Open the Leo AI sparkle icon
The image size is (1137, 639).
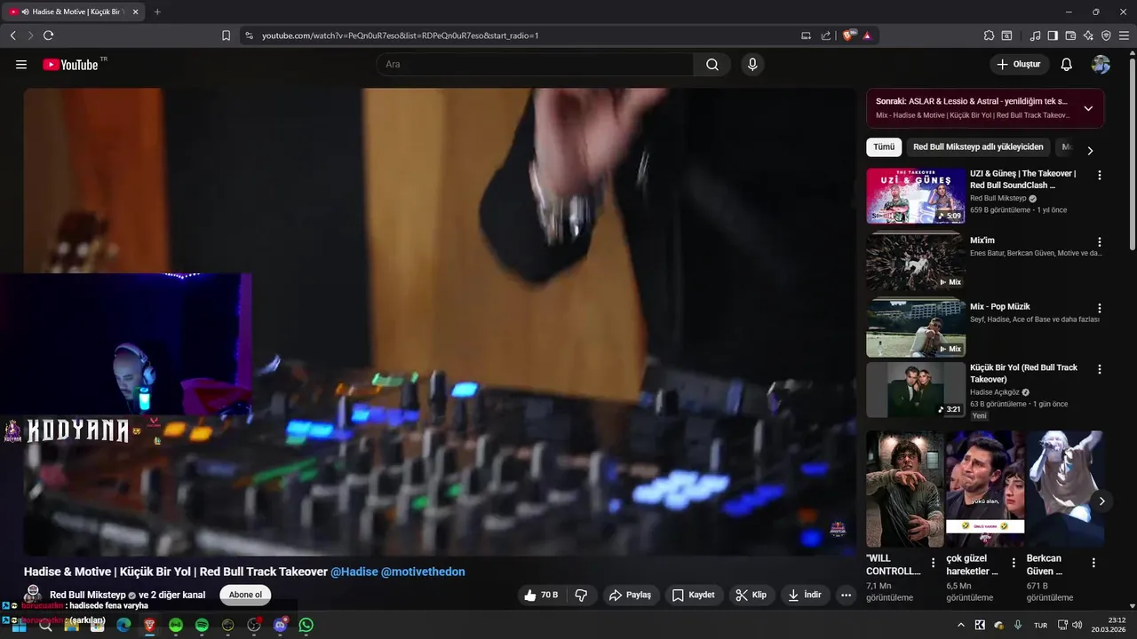(x=1088, y=35)
